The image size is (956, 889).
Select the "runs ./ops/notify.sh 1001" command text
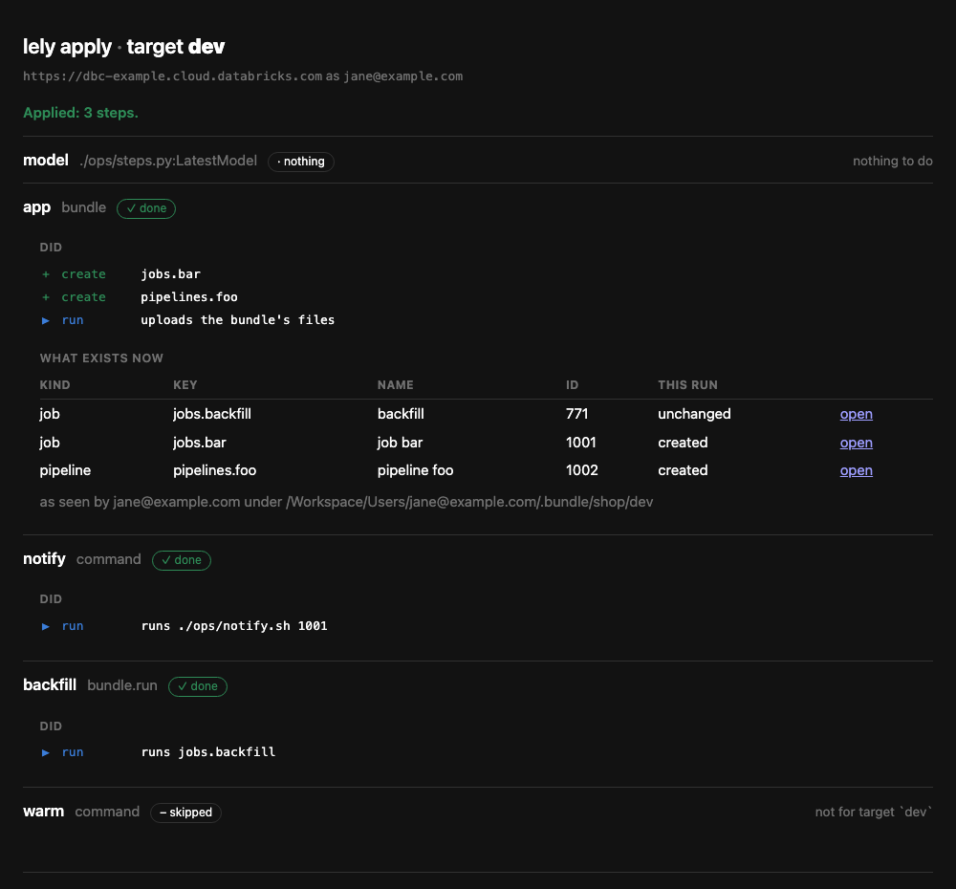234,626
